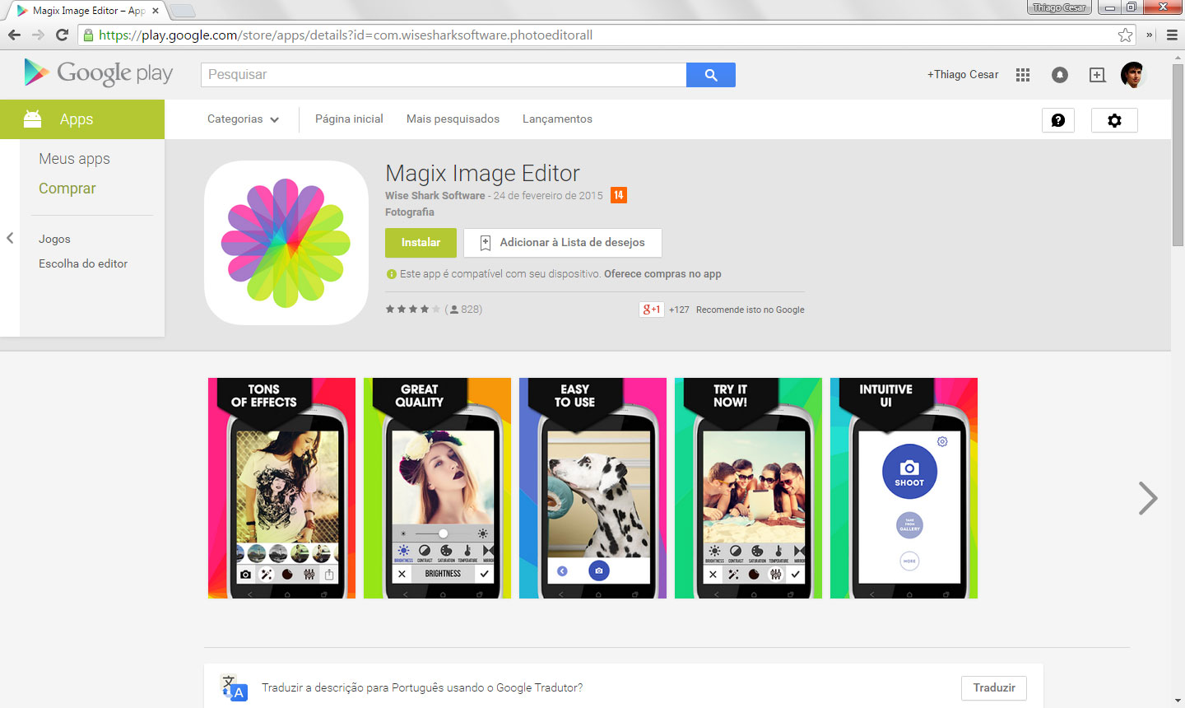Open the Página inicial tab
This screenshot has height=708, width=1185.
(349, 119)
